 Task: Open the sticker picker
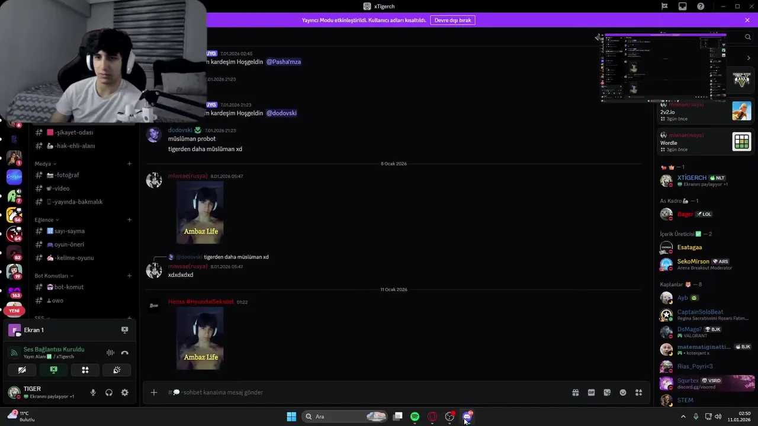[x=607, y=392]
